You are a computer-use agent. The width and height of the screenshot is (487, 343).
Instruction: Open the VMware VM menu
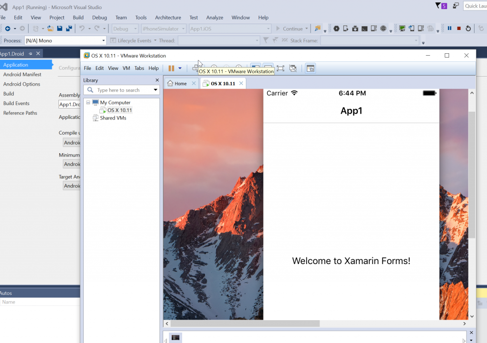coord(126,68)
